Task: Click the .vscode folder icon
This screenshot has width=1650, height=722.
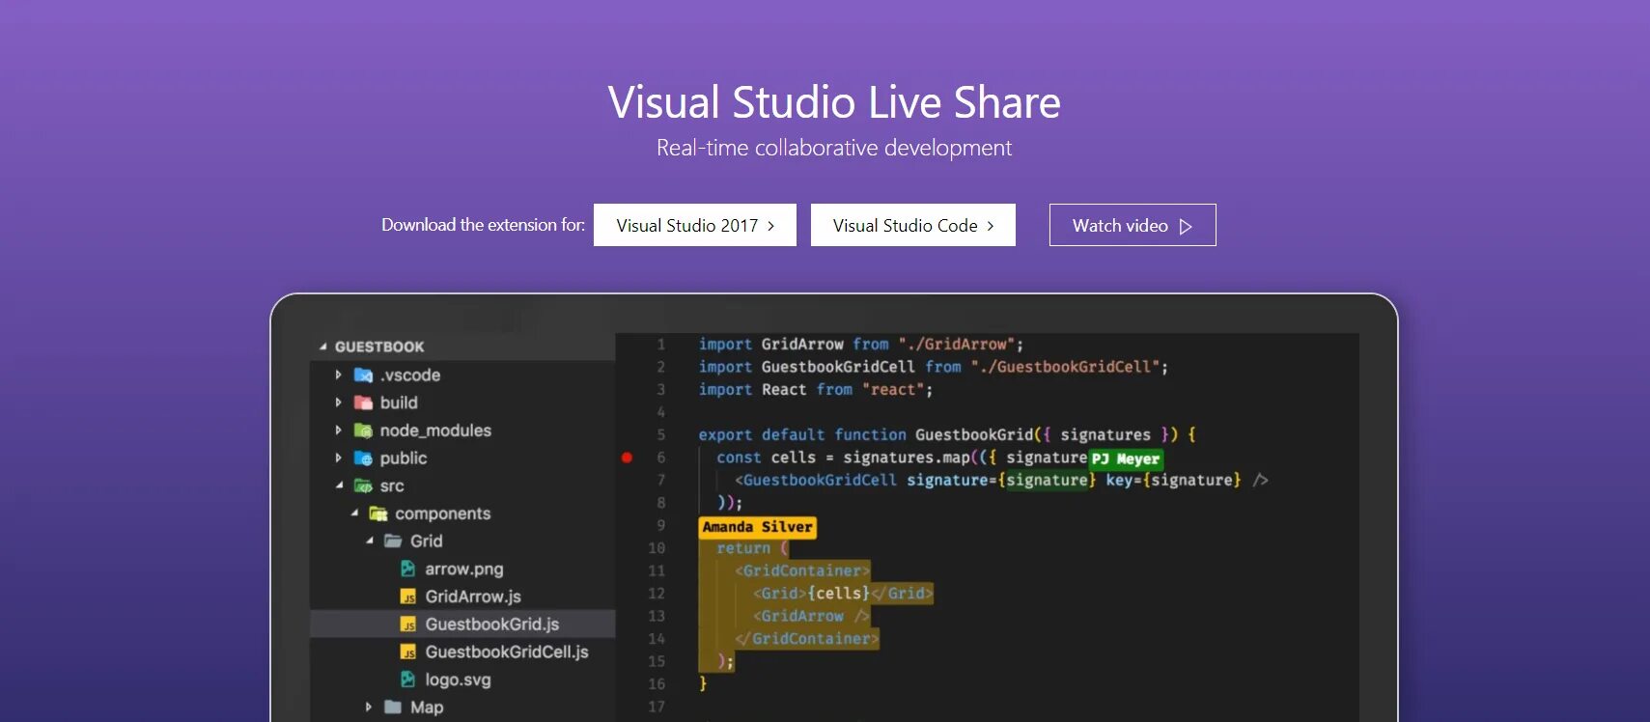Action: point(363,375)
